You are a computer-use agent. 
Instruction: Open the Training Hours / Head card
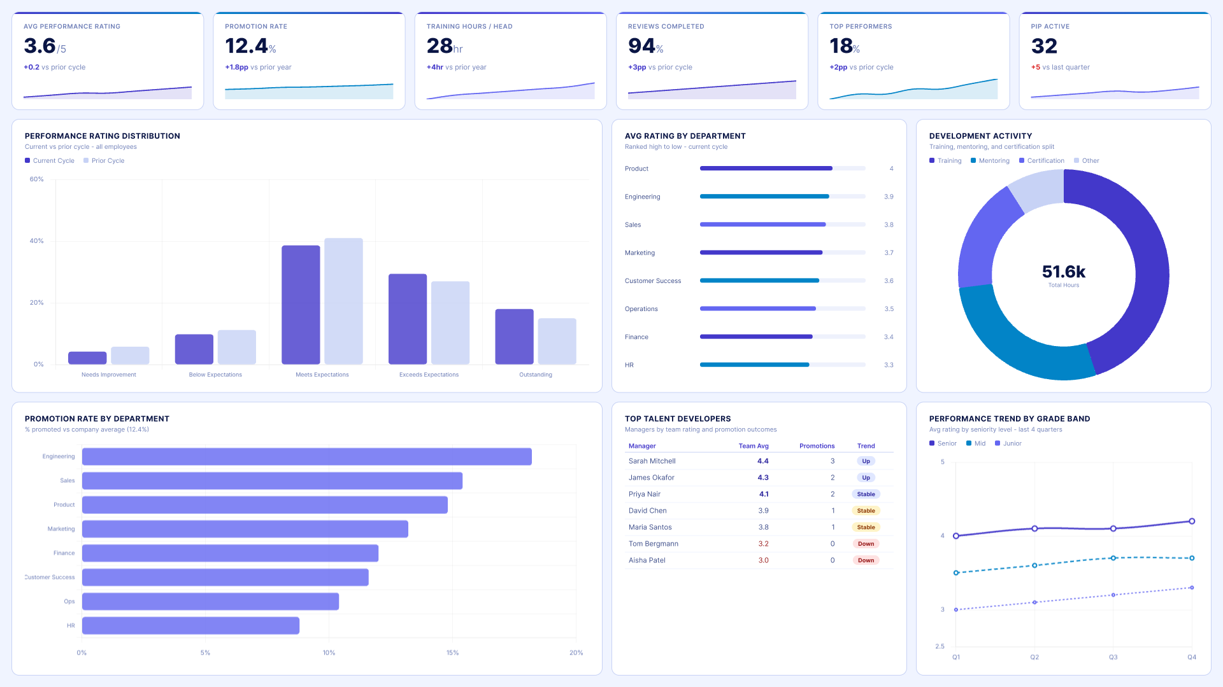pyautogui.click(x=510, y=61)
